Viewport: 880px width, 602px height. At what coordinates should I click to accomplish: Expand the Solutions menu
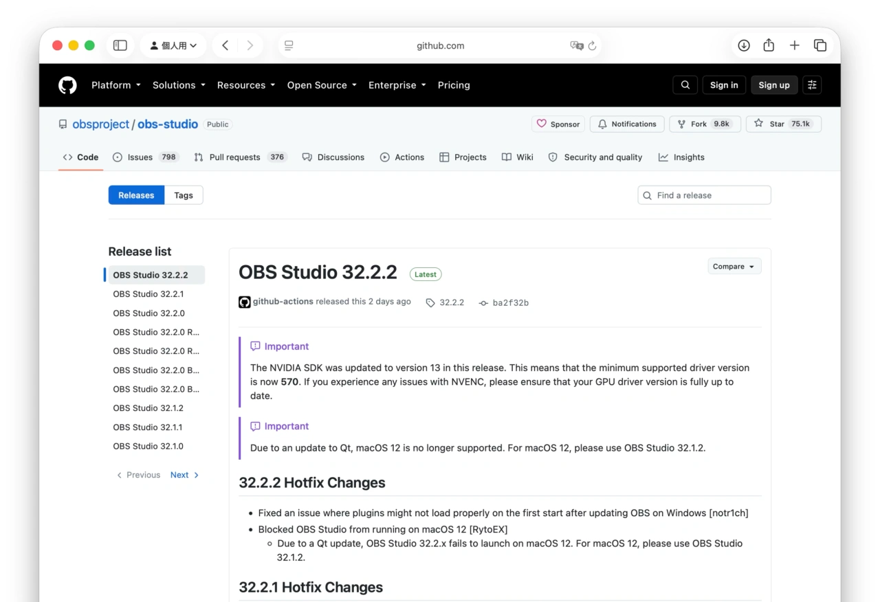(179, 85)
